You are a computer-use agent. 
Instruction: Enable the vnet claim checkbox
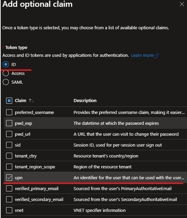[x=9, y=210]
